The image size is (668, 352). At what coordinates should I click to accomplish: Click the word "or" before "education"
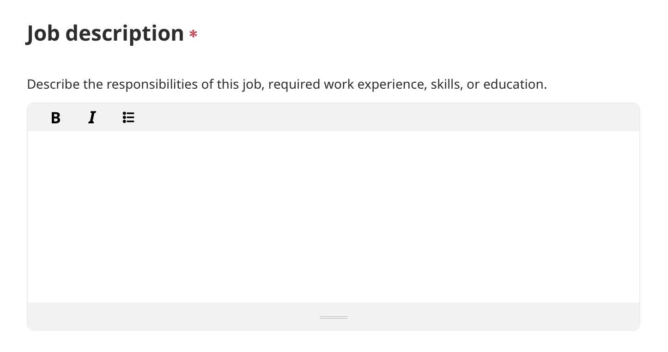[473, 85]
